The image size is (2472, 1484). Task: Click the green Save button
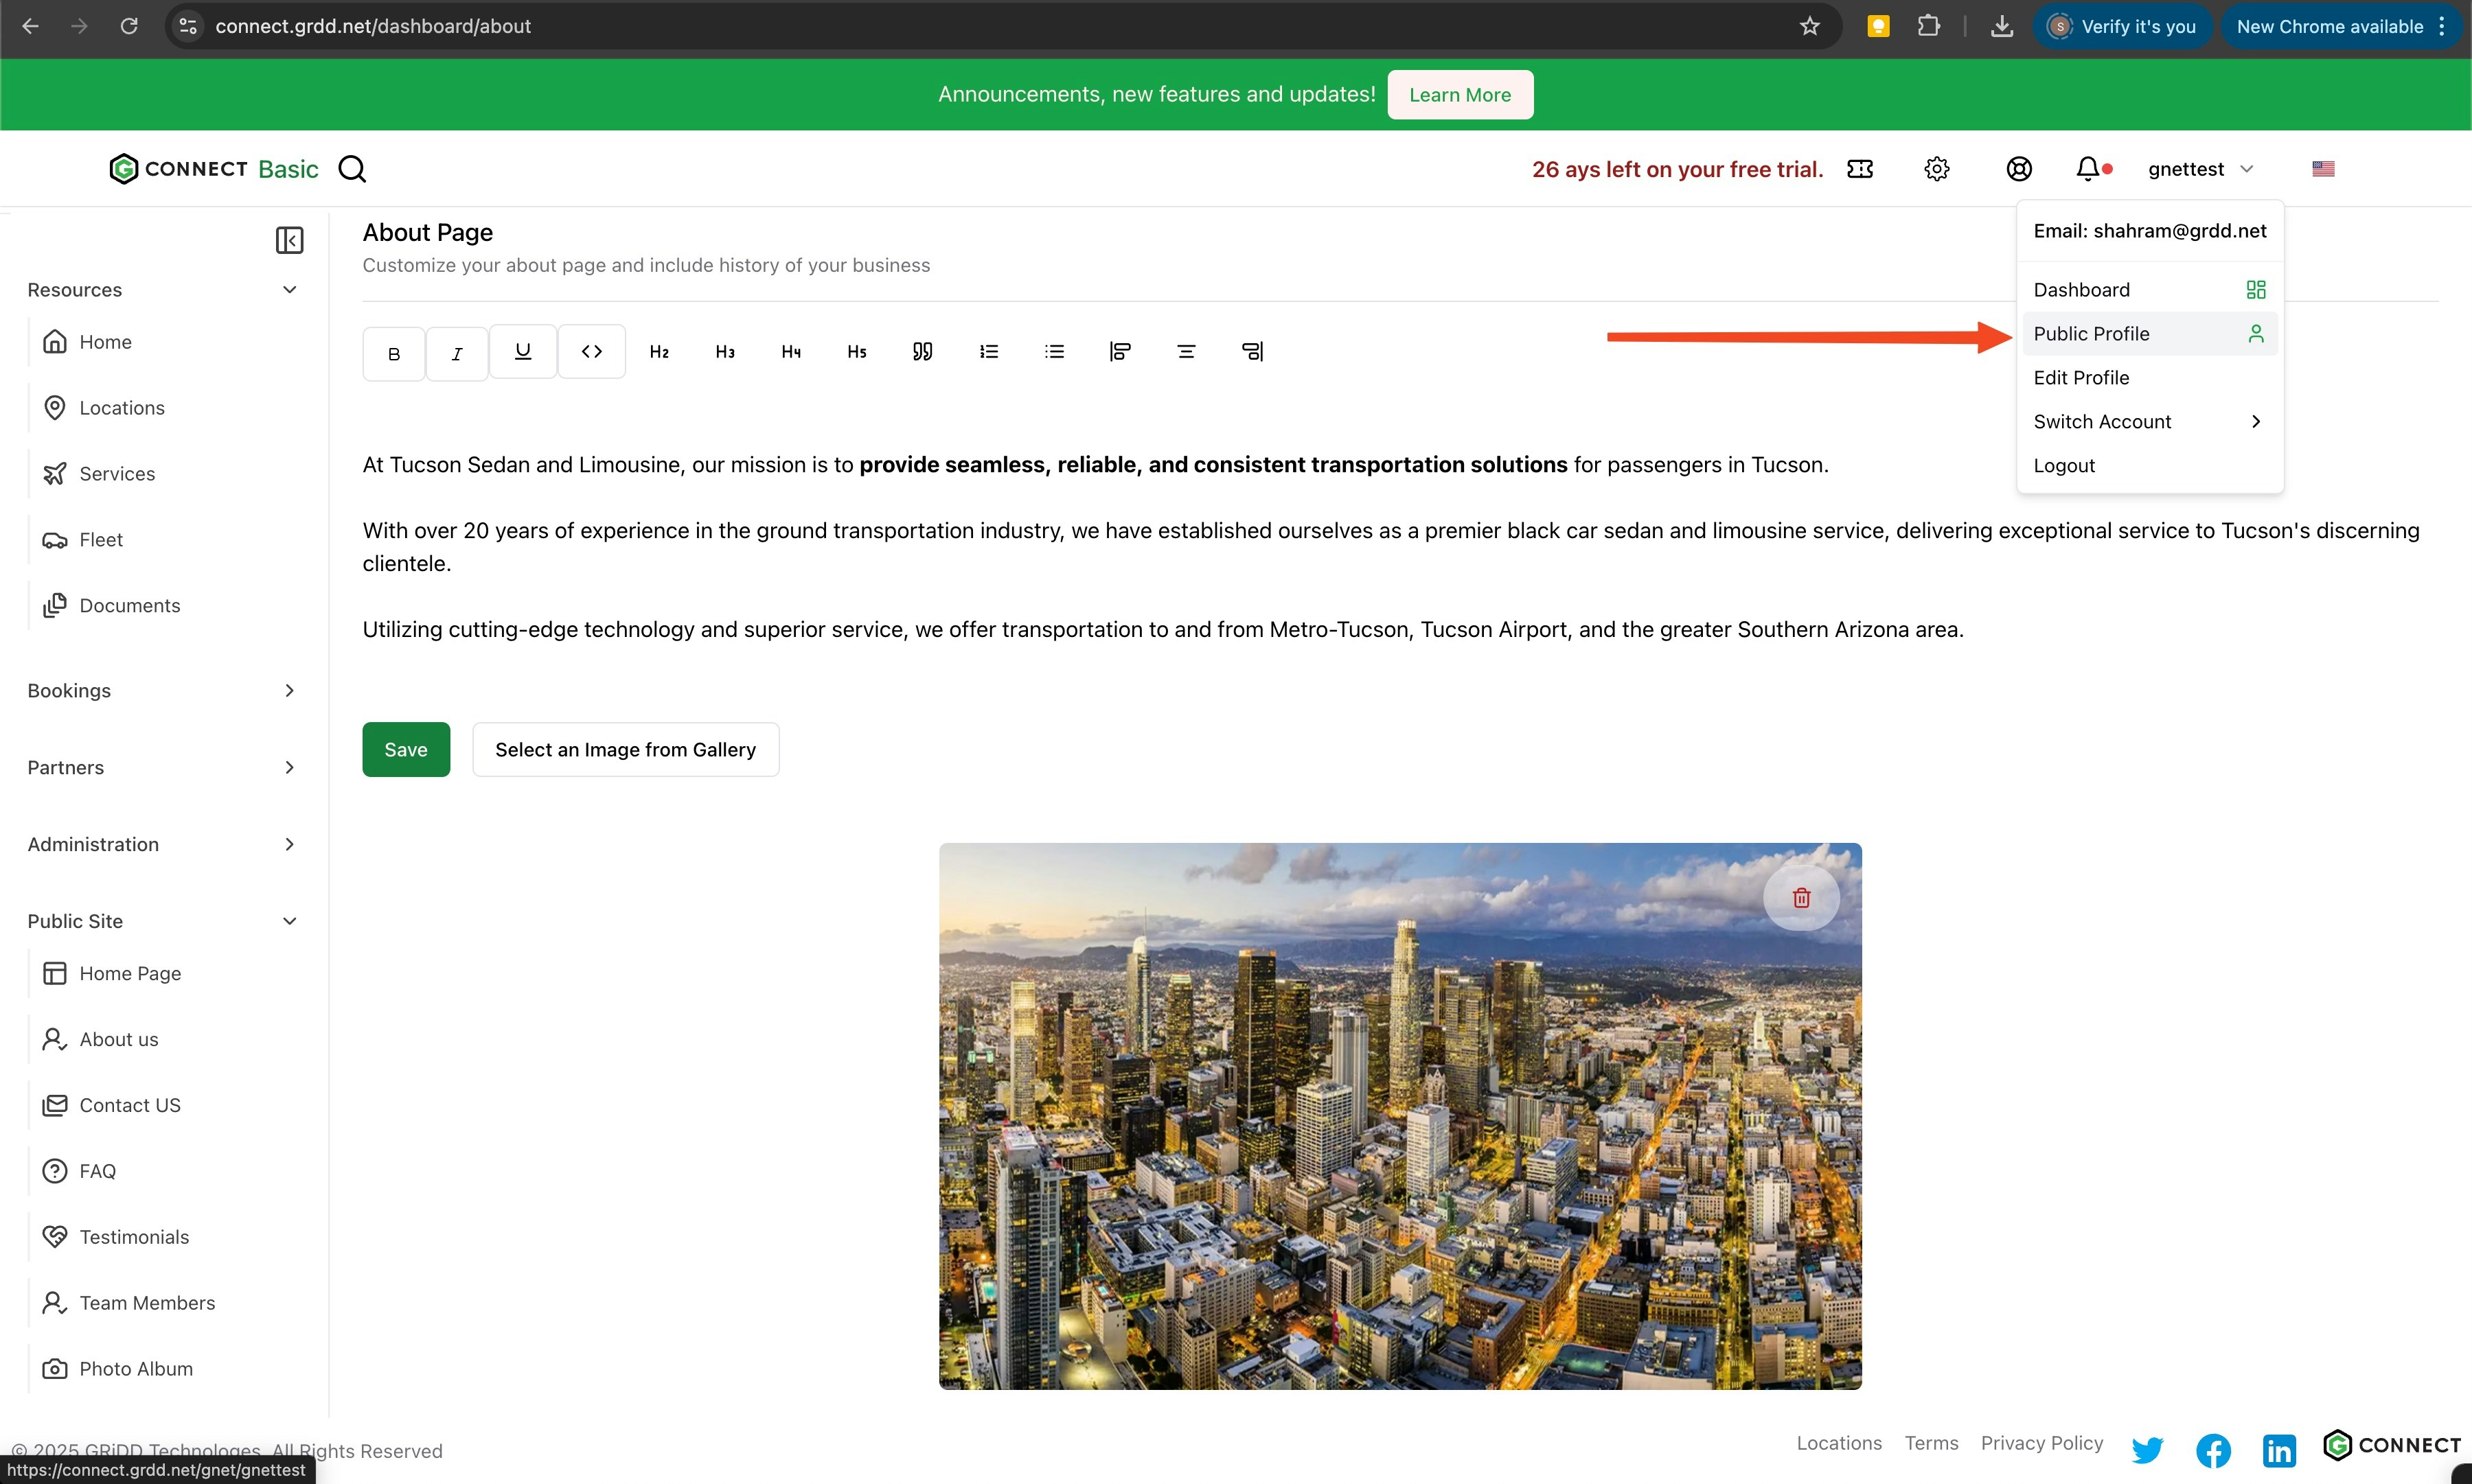tap(405, 749)
